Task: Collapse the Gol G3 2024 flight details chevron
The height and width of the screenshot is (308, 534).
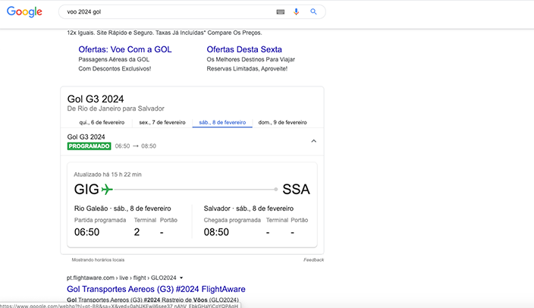Action: (314, 141)
